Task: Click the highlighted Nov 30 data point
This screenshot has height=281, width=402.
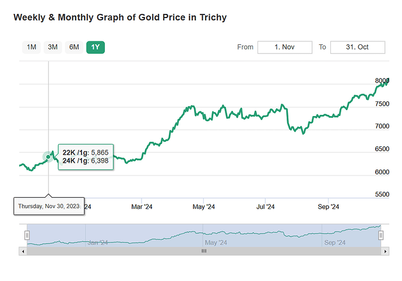Action: 48,156
